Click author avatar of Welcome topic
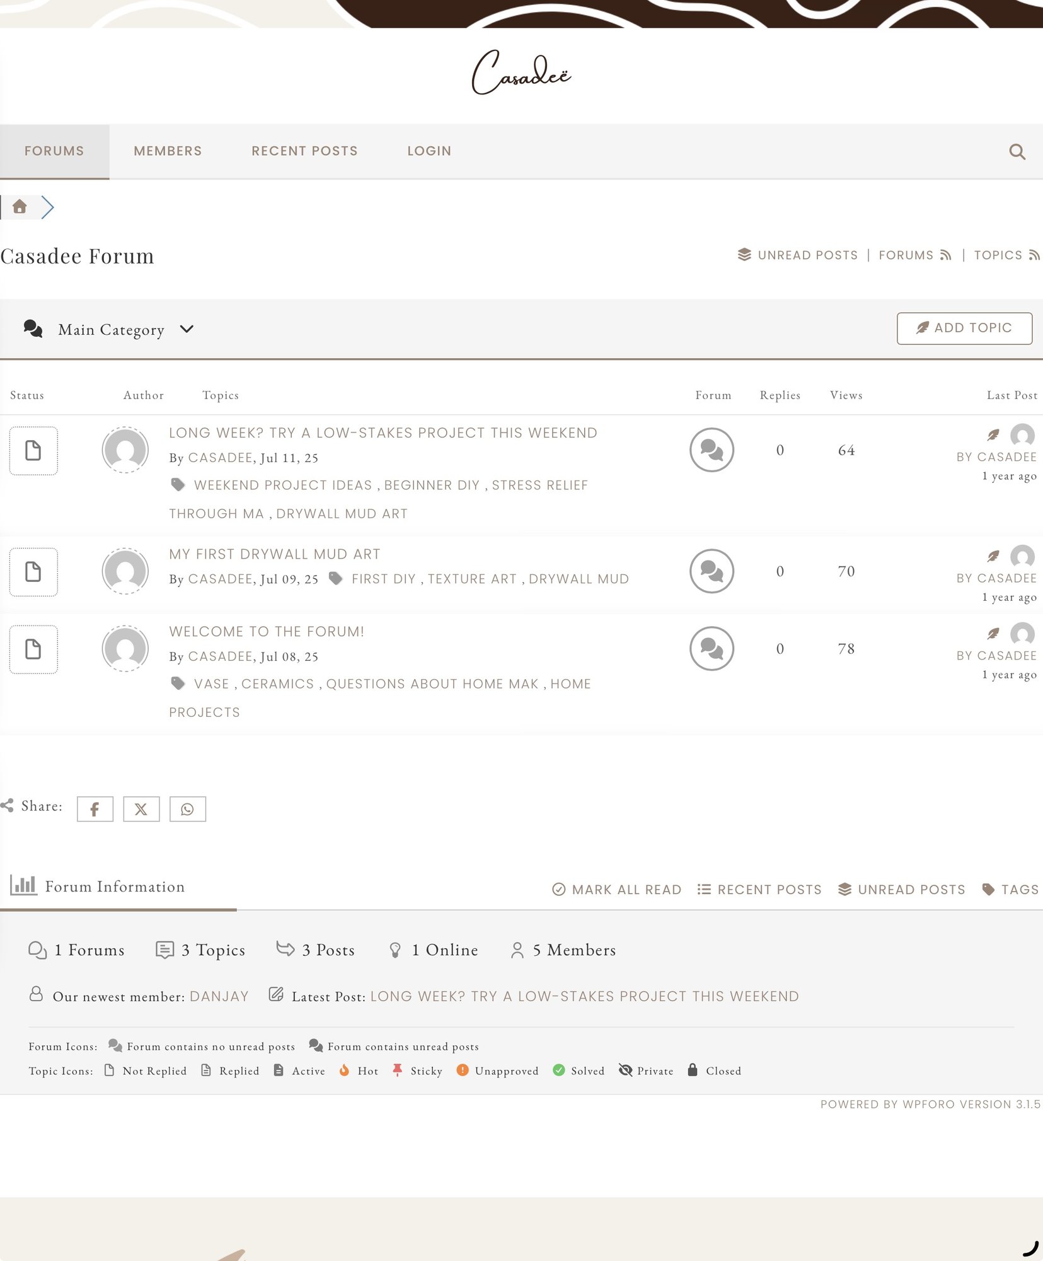This screenshot has width=1043, height=1261. pyautogui.click(x=125, y=649)
